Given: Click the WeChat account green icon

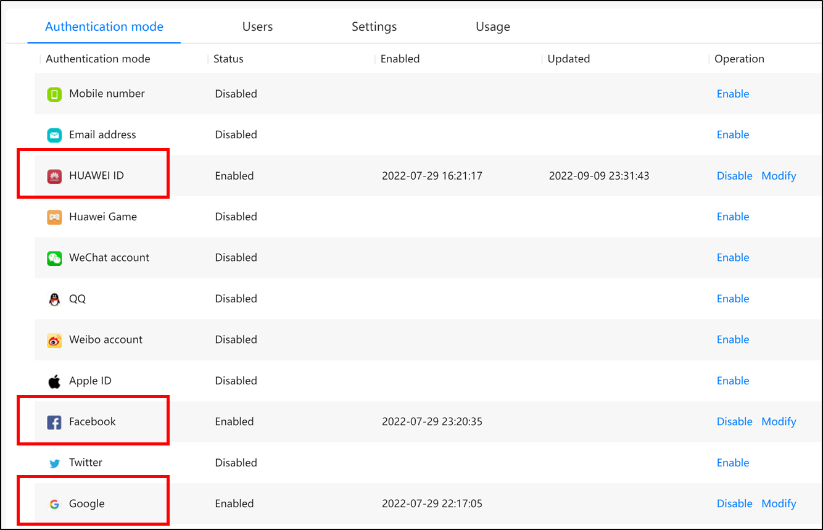Looking at the screenshot, I should point(54,258).
